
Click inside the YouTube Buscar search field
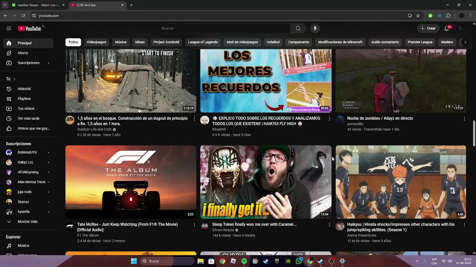[x=224, y=29]
